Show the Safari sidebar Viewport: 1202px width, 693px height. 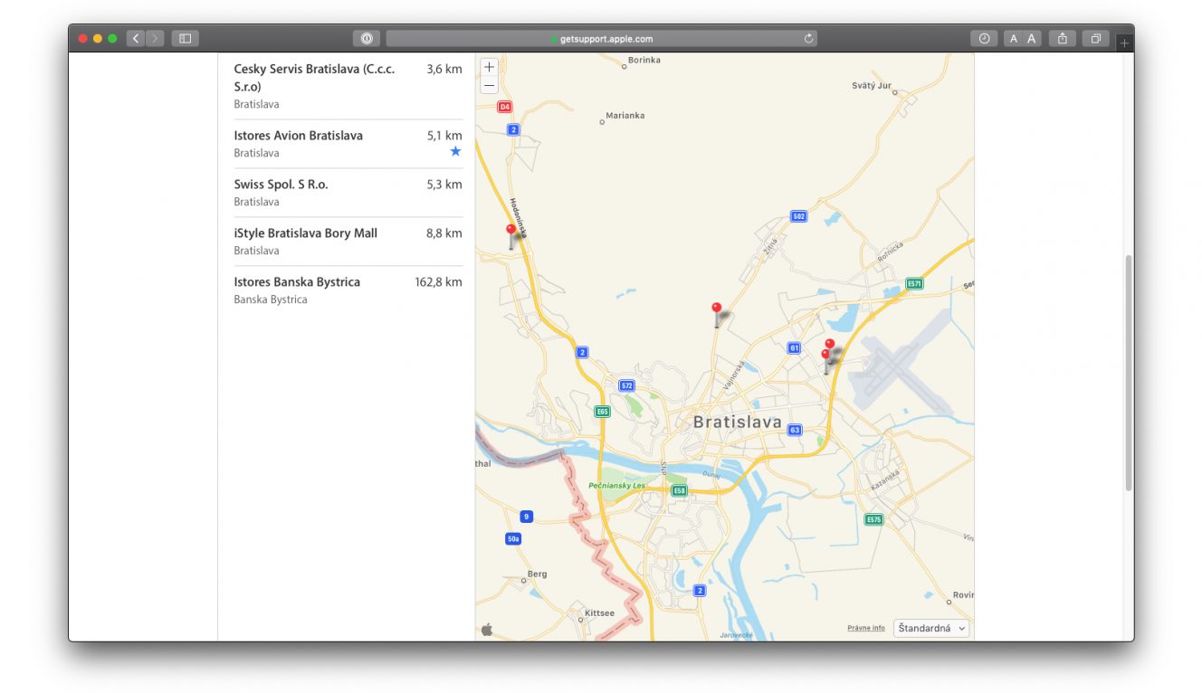185,38
